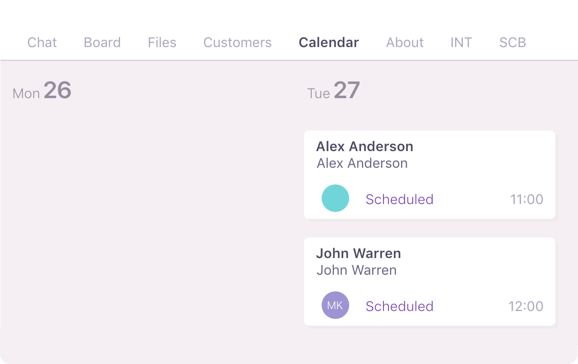The width and height of the screenshot is (578, 364).
Task: Click the 12:00 time label
Action: 526,306
